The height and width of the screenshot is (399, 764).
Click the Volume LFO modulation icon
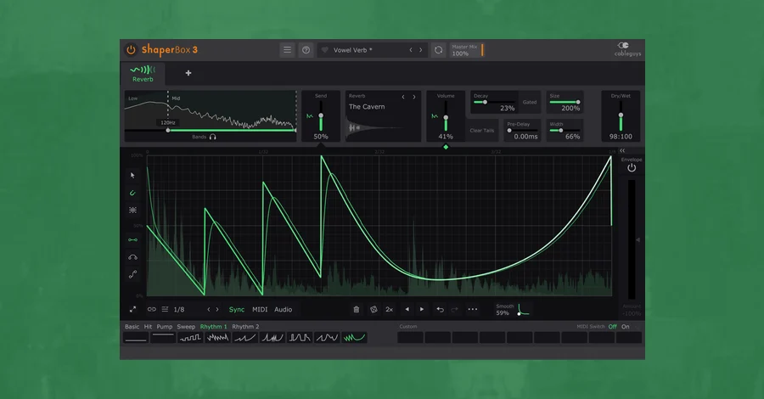coord(434,116)
